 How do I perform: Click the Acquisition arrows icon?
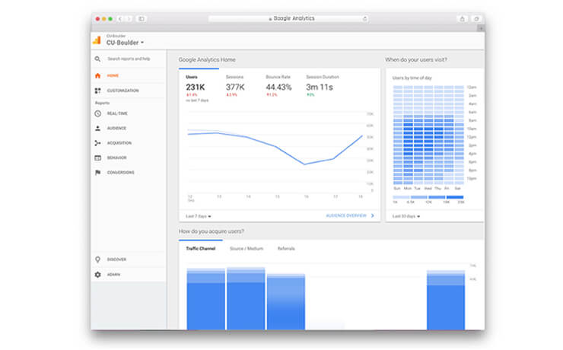point(97,143)
